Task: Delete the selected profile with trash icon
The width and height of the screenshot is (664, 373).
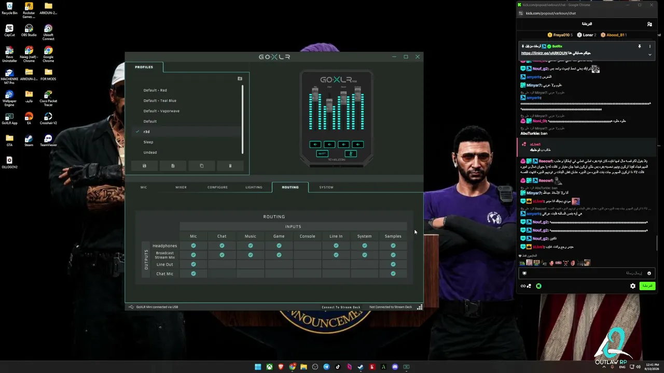Action: pos(230,166)
